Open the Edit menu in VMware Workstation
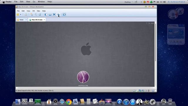 click(23, 11)
